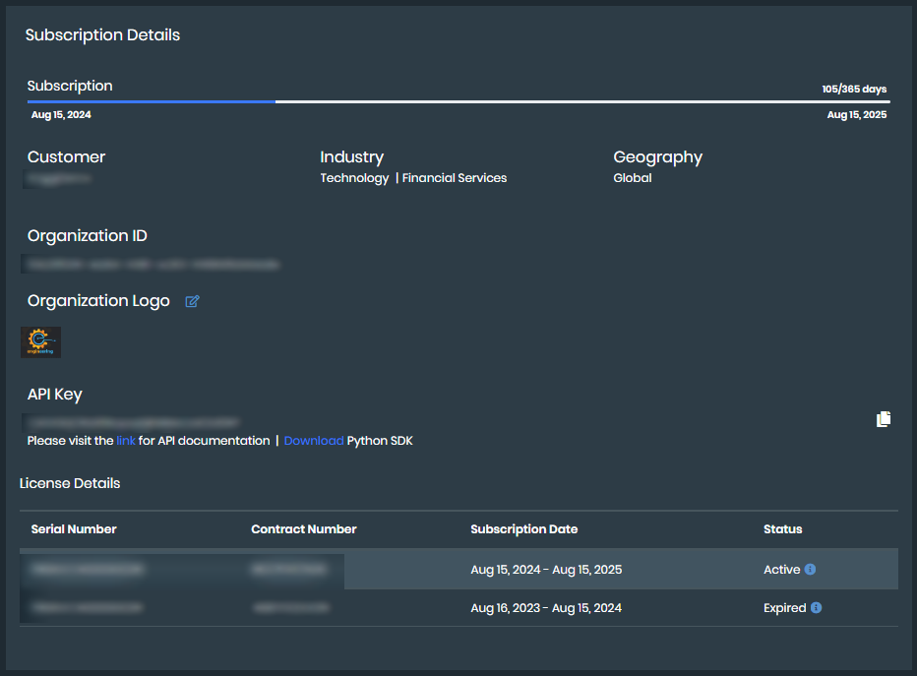The height and width of the screenshot is (676, 917).
Task: Copy the API key
Action: [x=883, y=418]
